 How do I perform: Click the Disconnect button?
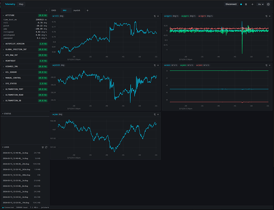231,4
